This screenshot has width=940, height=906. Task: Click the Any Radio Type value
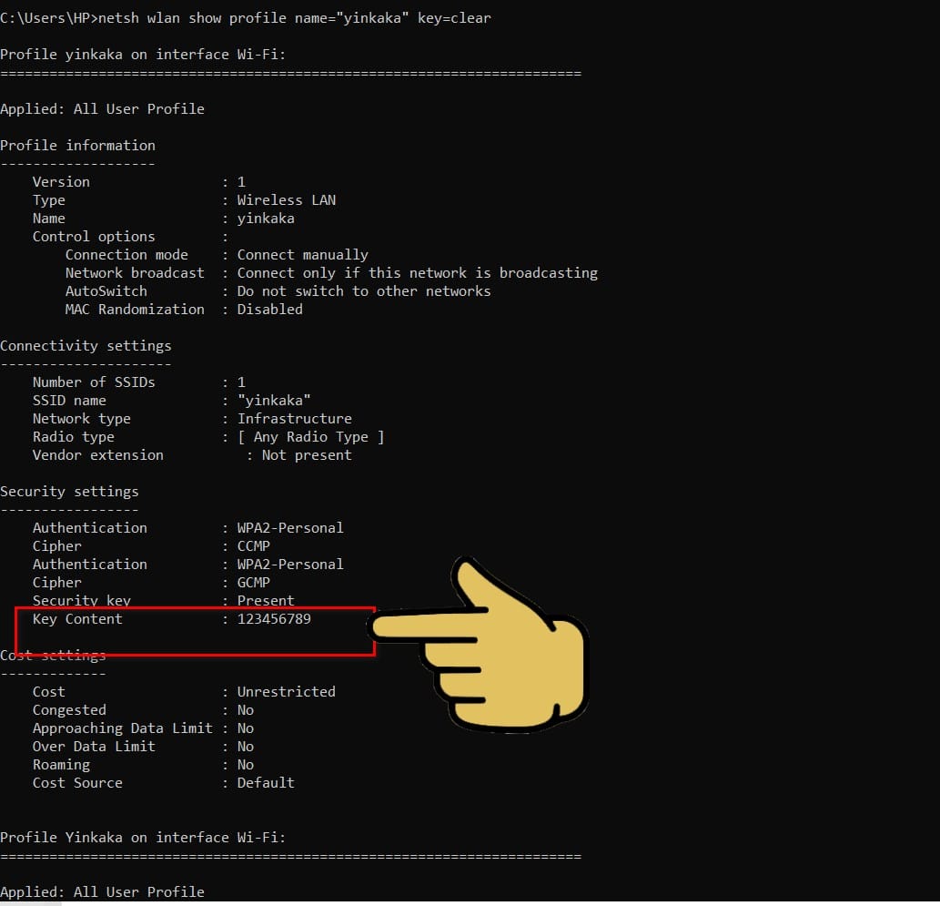[310, 437]
